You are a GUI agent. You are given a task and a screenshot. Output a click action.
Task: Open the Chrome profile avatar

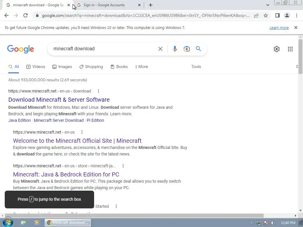287,15
